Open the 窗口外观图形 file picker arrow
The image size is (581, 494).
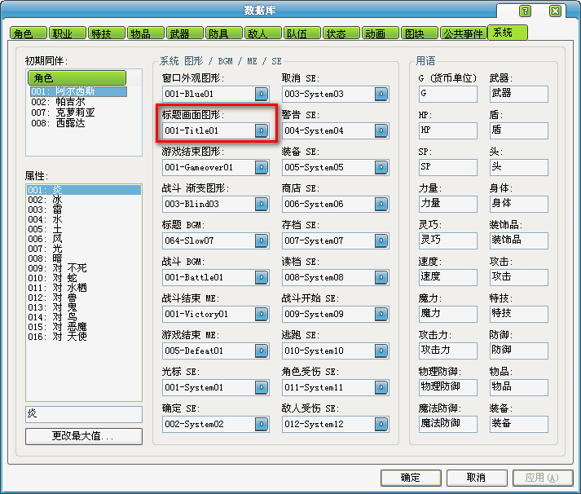262,94
